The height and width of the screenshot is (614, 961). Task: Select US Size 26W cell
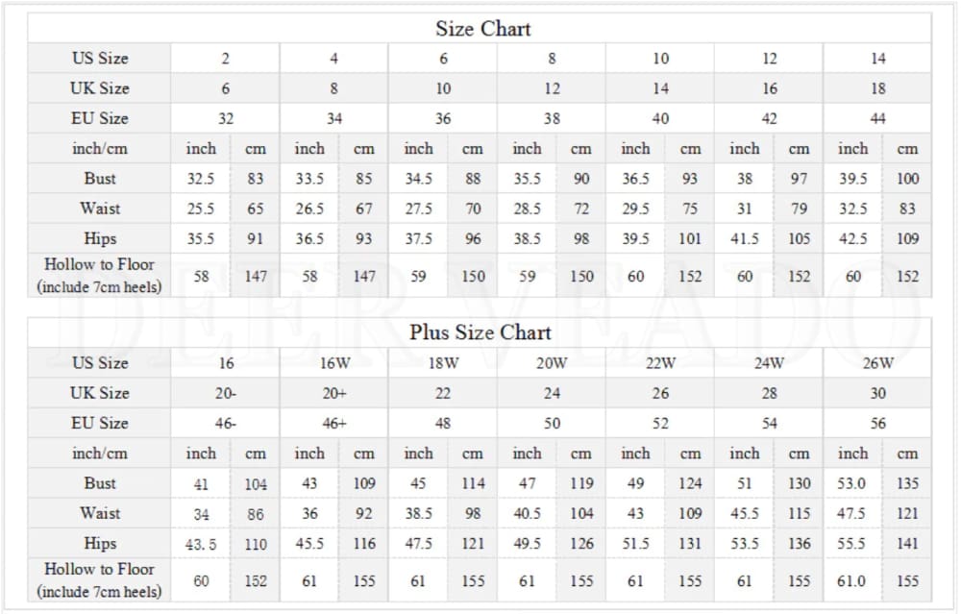(x=877, y=363)
